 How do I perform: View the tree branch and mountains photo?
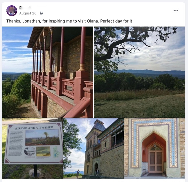(x=139, y=72)
